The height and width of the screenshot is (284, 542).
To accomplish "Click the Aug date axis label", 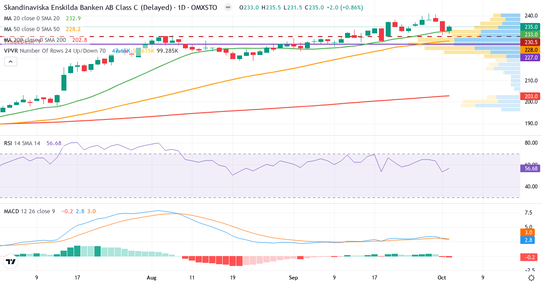I will [x=152, y=278].
